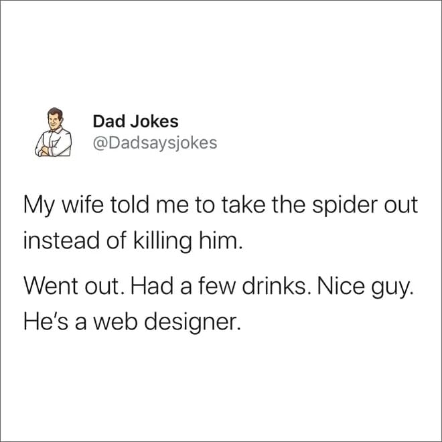Click the word "wife" in the tweet
This screenshot has height=442, width=442.
pos(82,204)
